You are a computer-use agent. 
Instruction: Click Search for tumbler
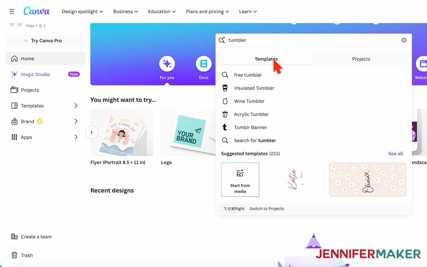(x=314, y=141)
